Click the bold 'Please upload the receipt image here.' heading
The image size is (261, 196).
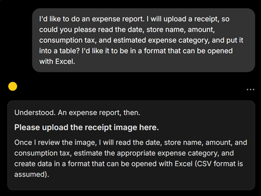(87, 128)
